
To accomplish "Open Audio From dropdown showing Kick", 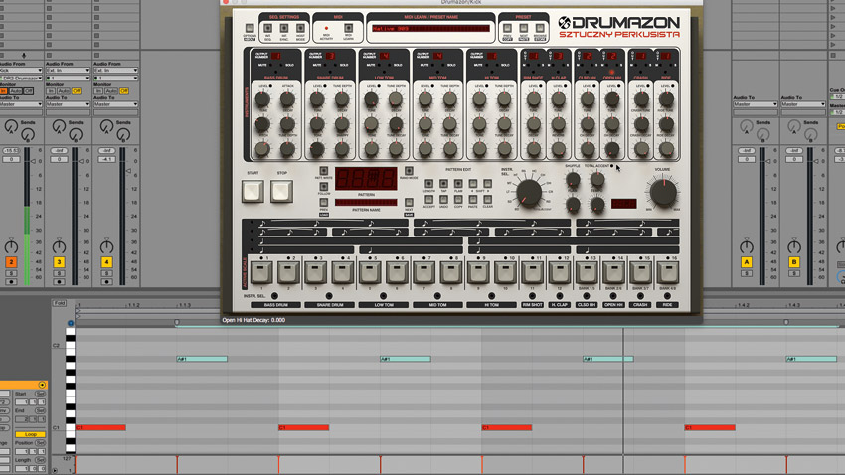I will 21,70.
